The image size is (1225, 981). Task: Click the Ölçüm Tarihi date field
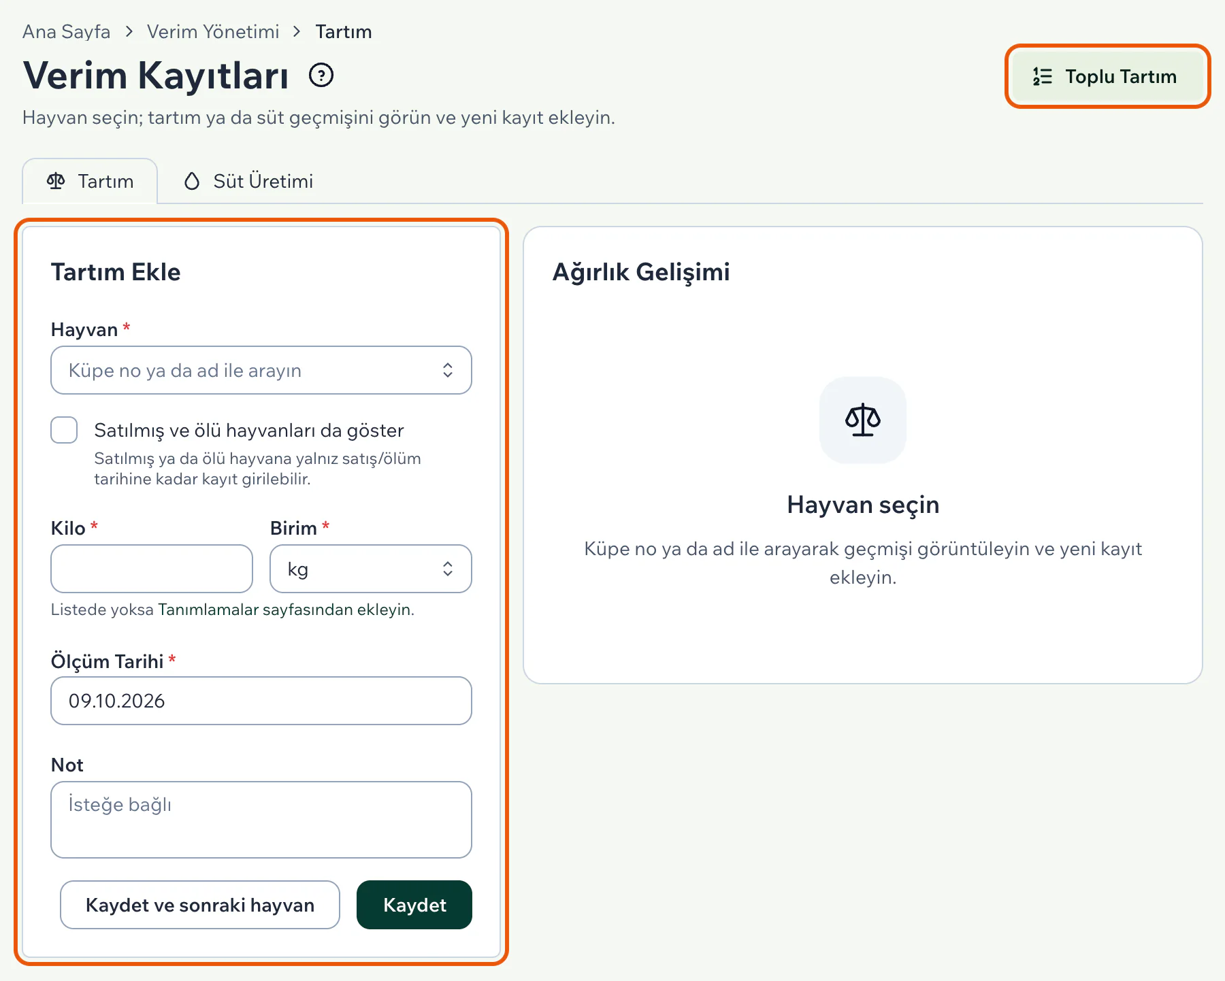(x=261, y=701)
